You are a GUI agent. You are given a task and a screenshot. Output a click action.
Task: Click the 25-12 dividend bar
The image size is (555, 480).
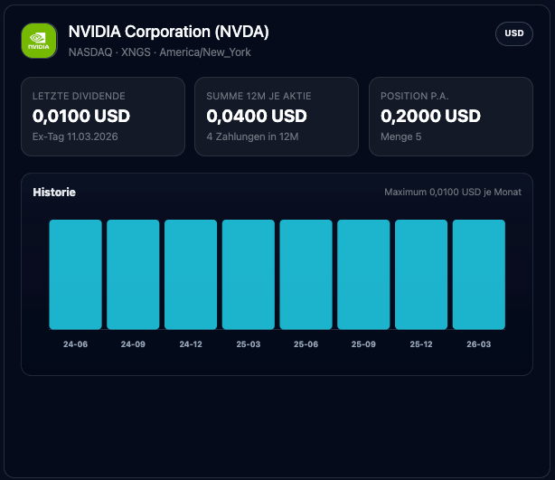(421, 274)
